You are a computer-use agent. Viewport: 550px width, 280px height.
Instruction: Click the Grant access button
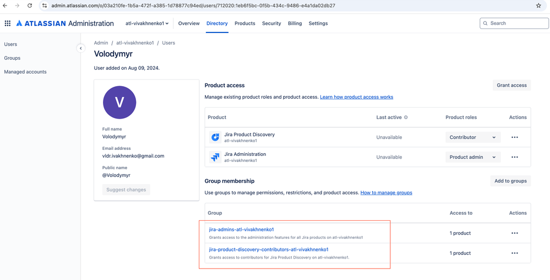(x=512, y=85)
